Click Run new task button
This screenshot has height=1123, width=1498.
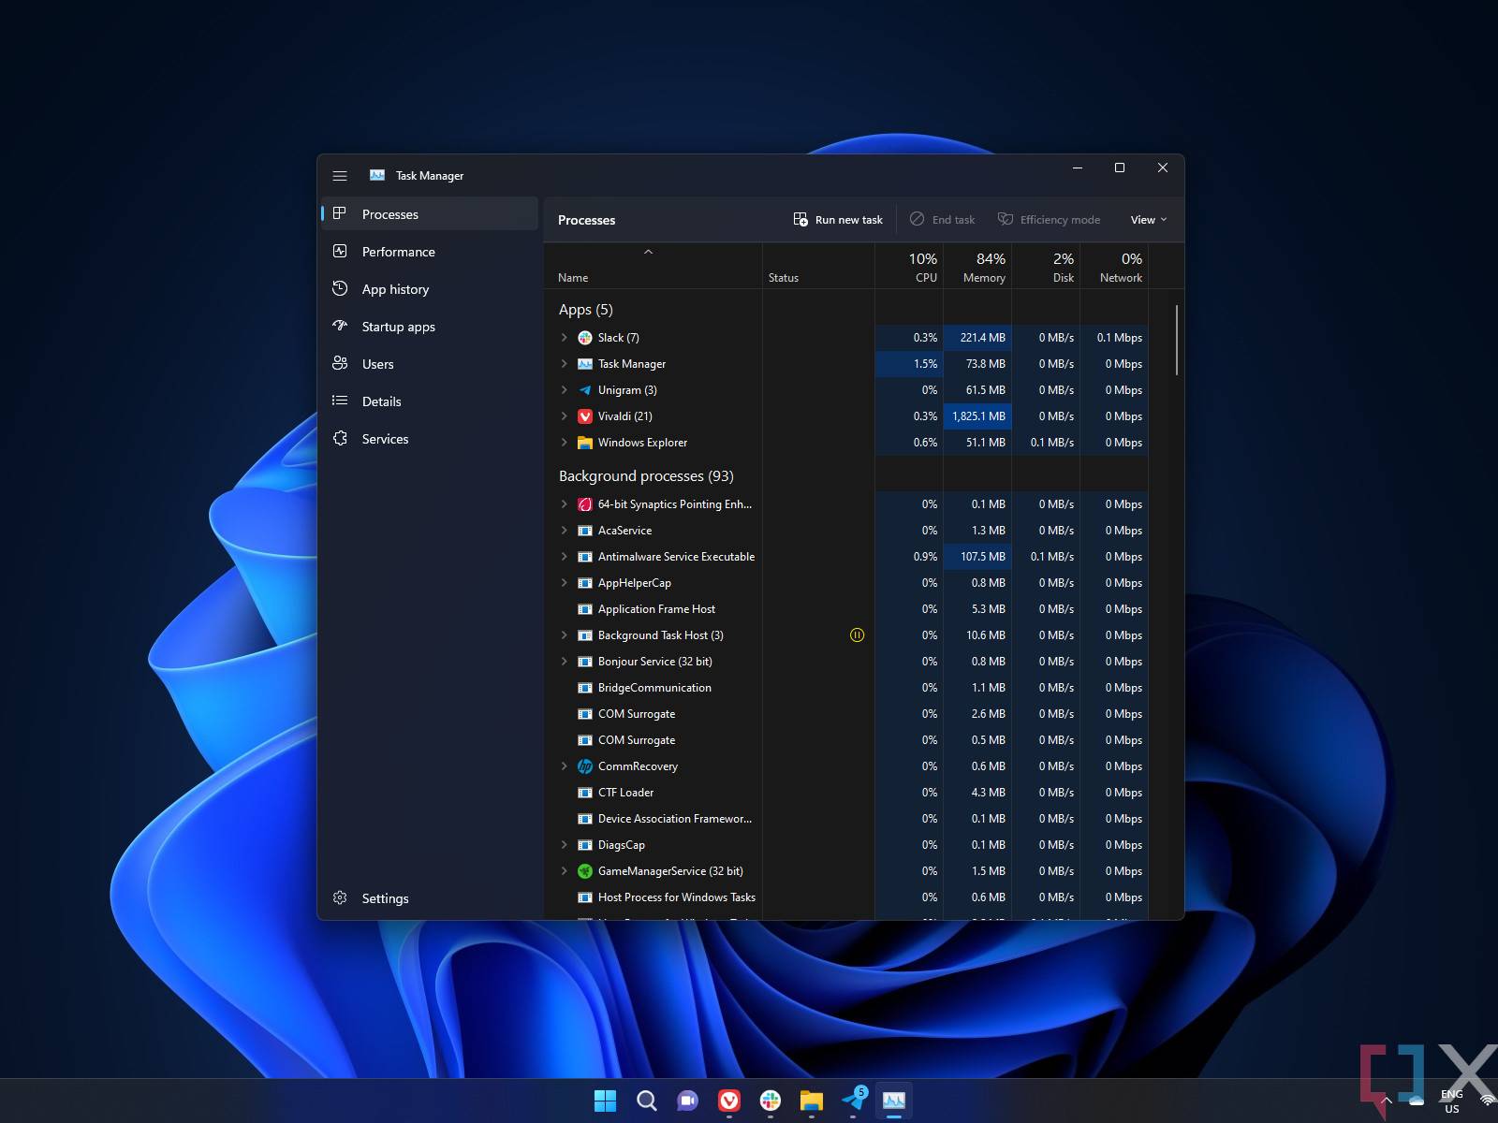coord(838,220)
